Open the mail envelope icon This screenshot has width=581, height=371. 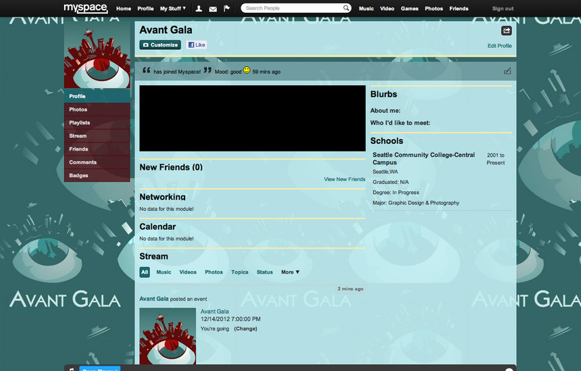click(x=213, y=9)
